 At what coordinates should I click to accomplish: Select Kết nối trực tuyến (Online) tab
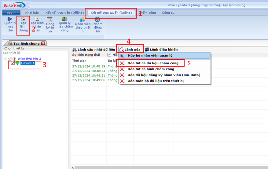pyautogui.click(x=111, y=13)
